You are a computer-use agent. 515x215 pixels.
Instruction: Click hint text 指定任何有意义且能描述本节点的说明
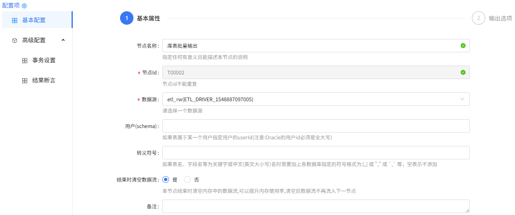[205, 57]
